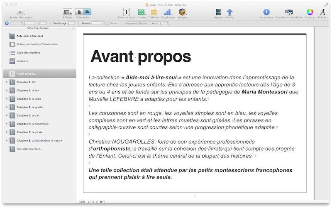Viewport: 332px width, 208px height.
Task: Expand Chapitre 3: Le judo
Action: [7, 99]
